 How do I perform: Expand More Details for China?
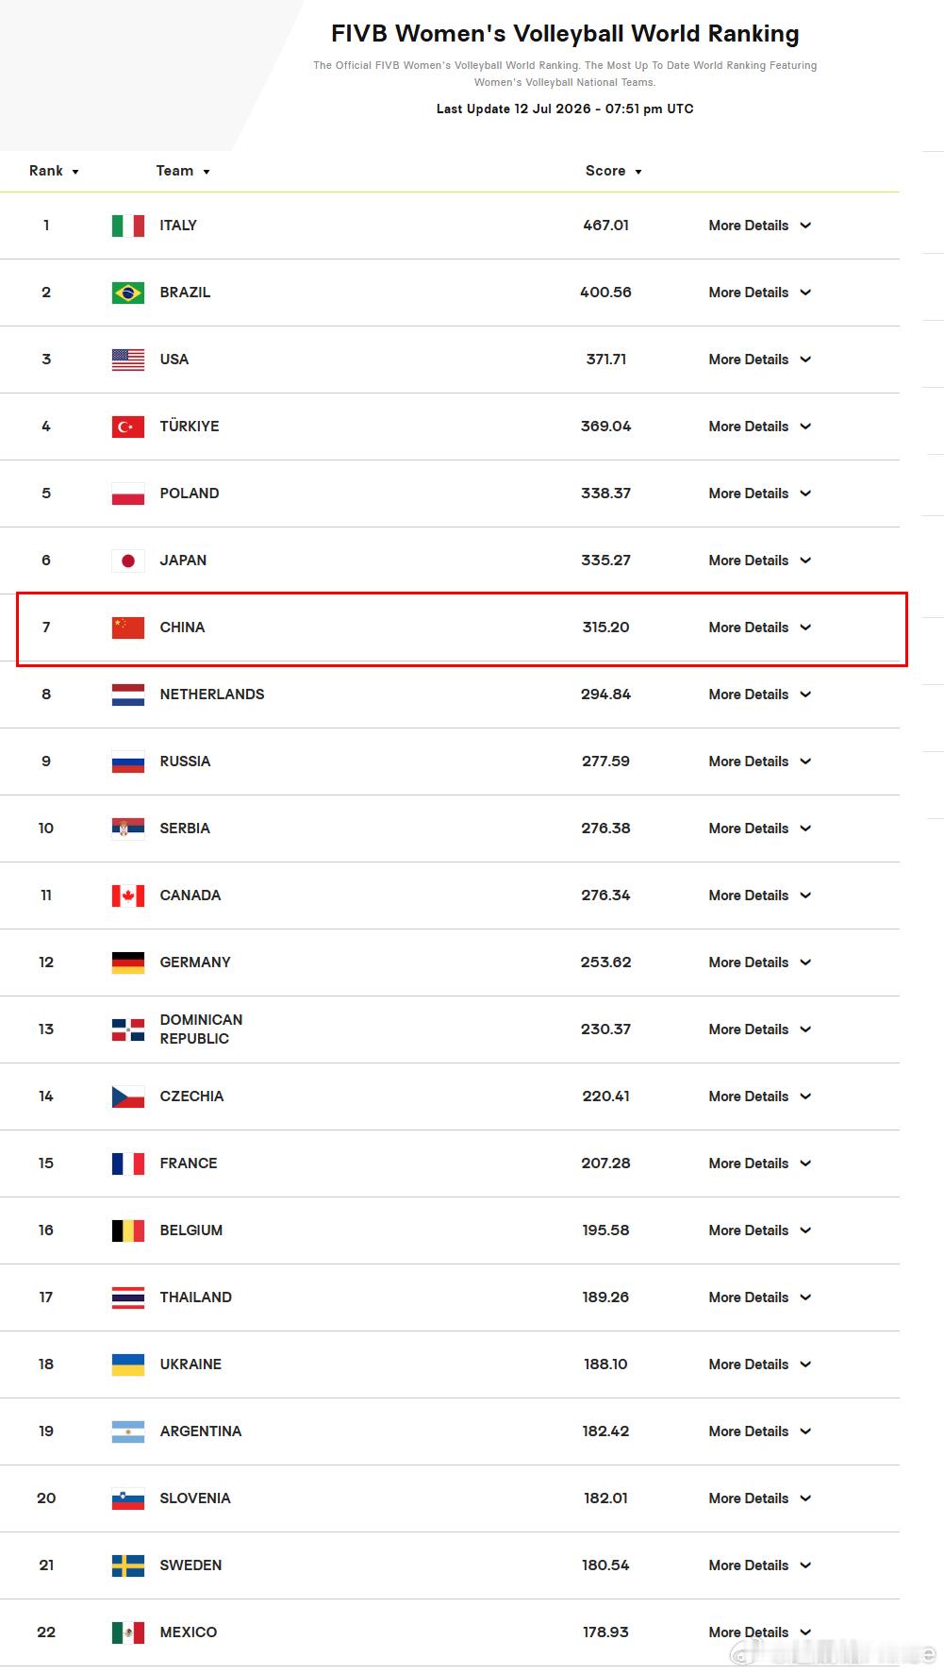coord(760,628)
